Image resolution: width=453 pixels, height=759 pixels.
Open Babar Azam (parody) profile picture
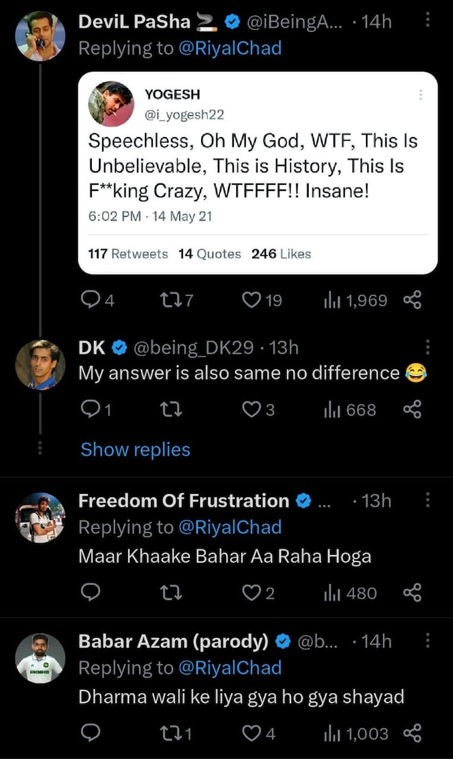point(40,658)
